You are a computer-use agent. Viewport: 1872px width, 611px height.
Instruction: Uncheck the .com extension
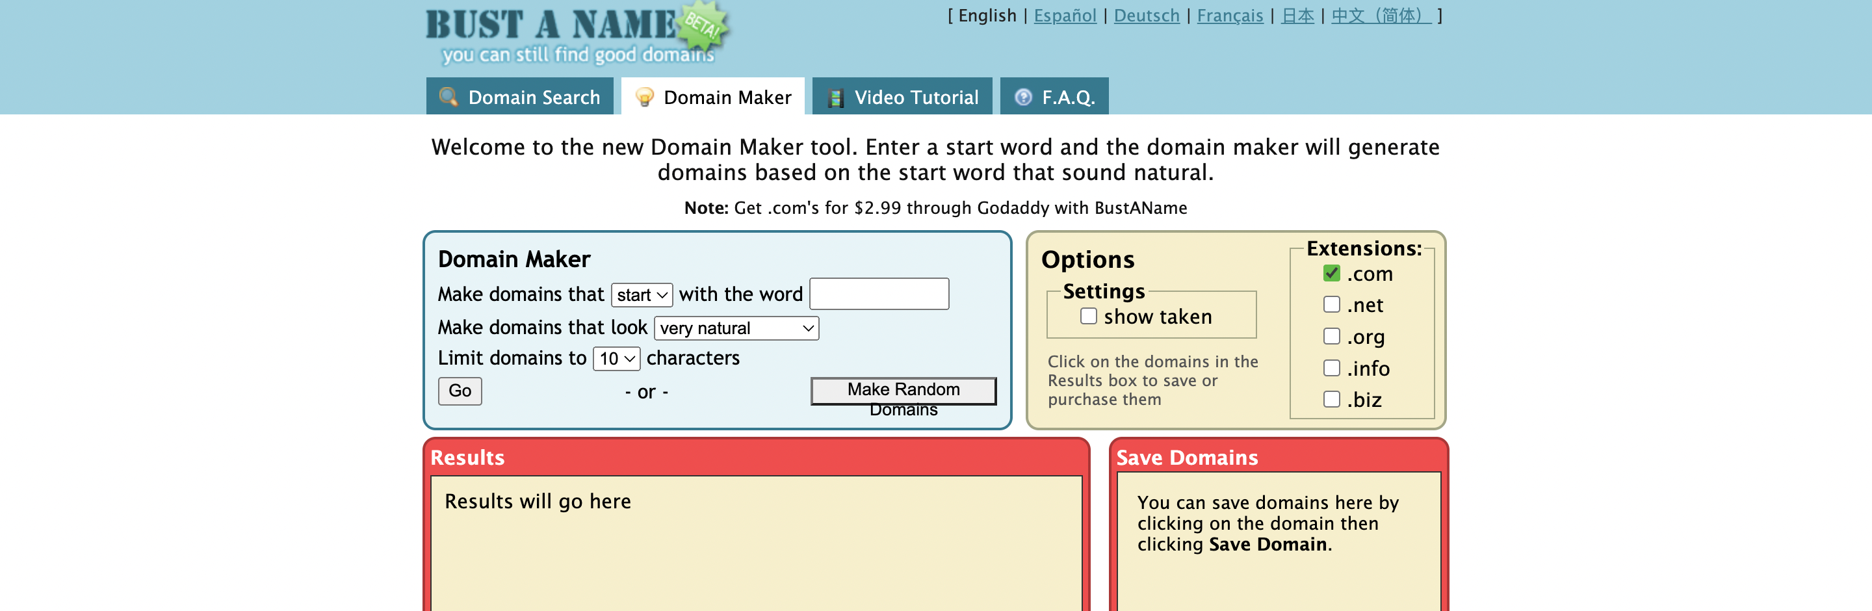(x=1331, y=273)
